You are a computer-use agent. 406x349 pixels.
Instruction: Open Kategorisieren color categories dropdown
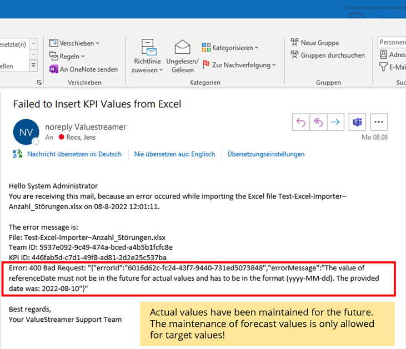230,48
